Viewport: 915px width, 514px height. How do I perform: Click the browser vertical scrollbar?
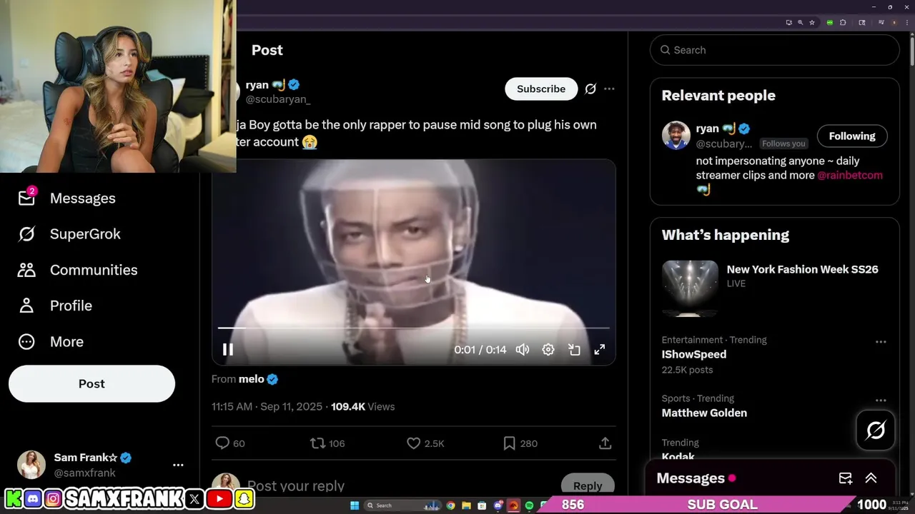(x=911, y=50)
